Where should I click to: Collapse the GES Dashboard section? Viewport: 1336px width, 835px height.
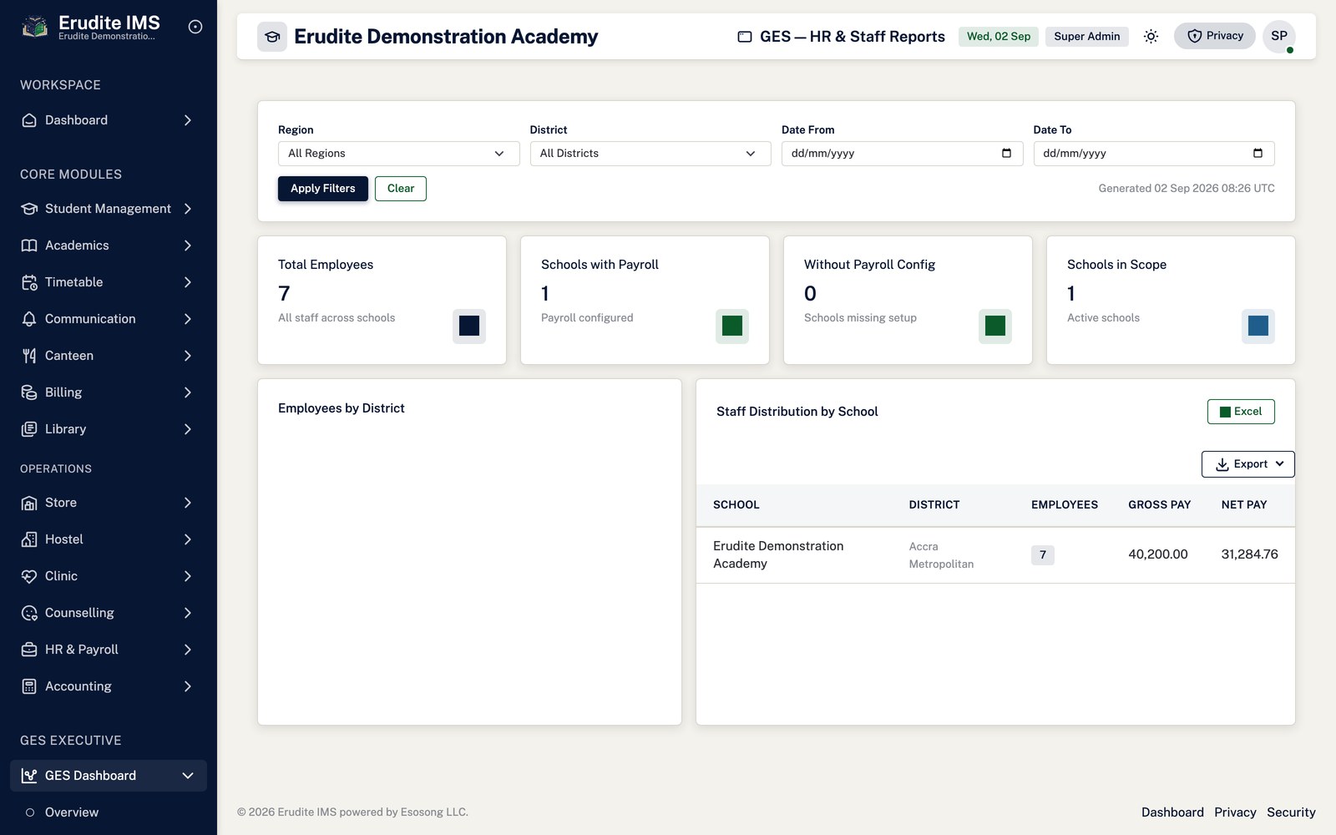point(109,776)
